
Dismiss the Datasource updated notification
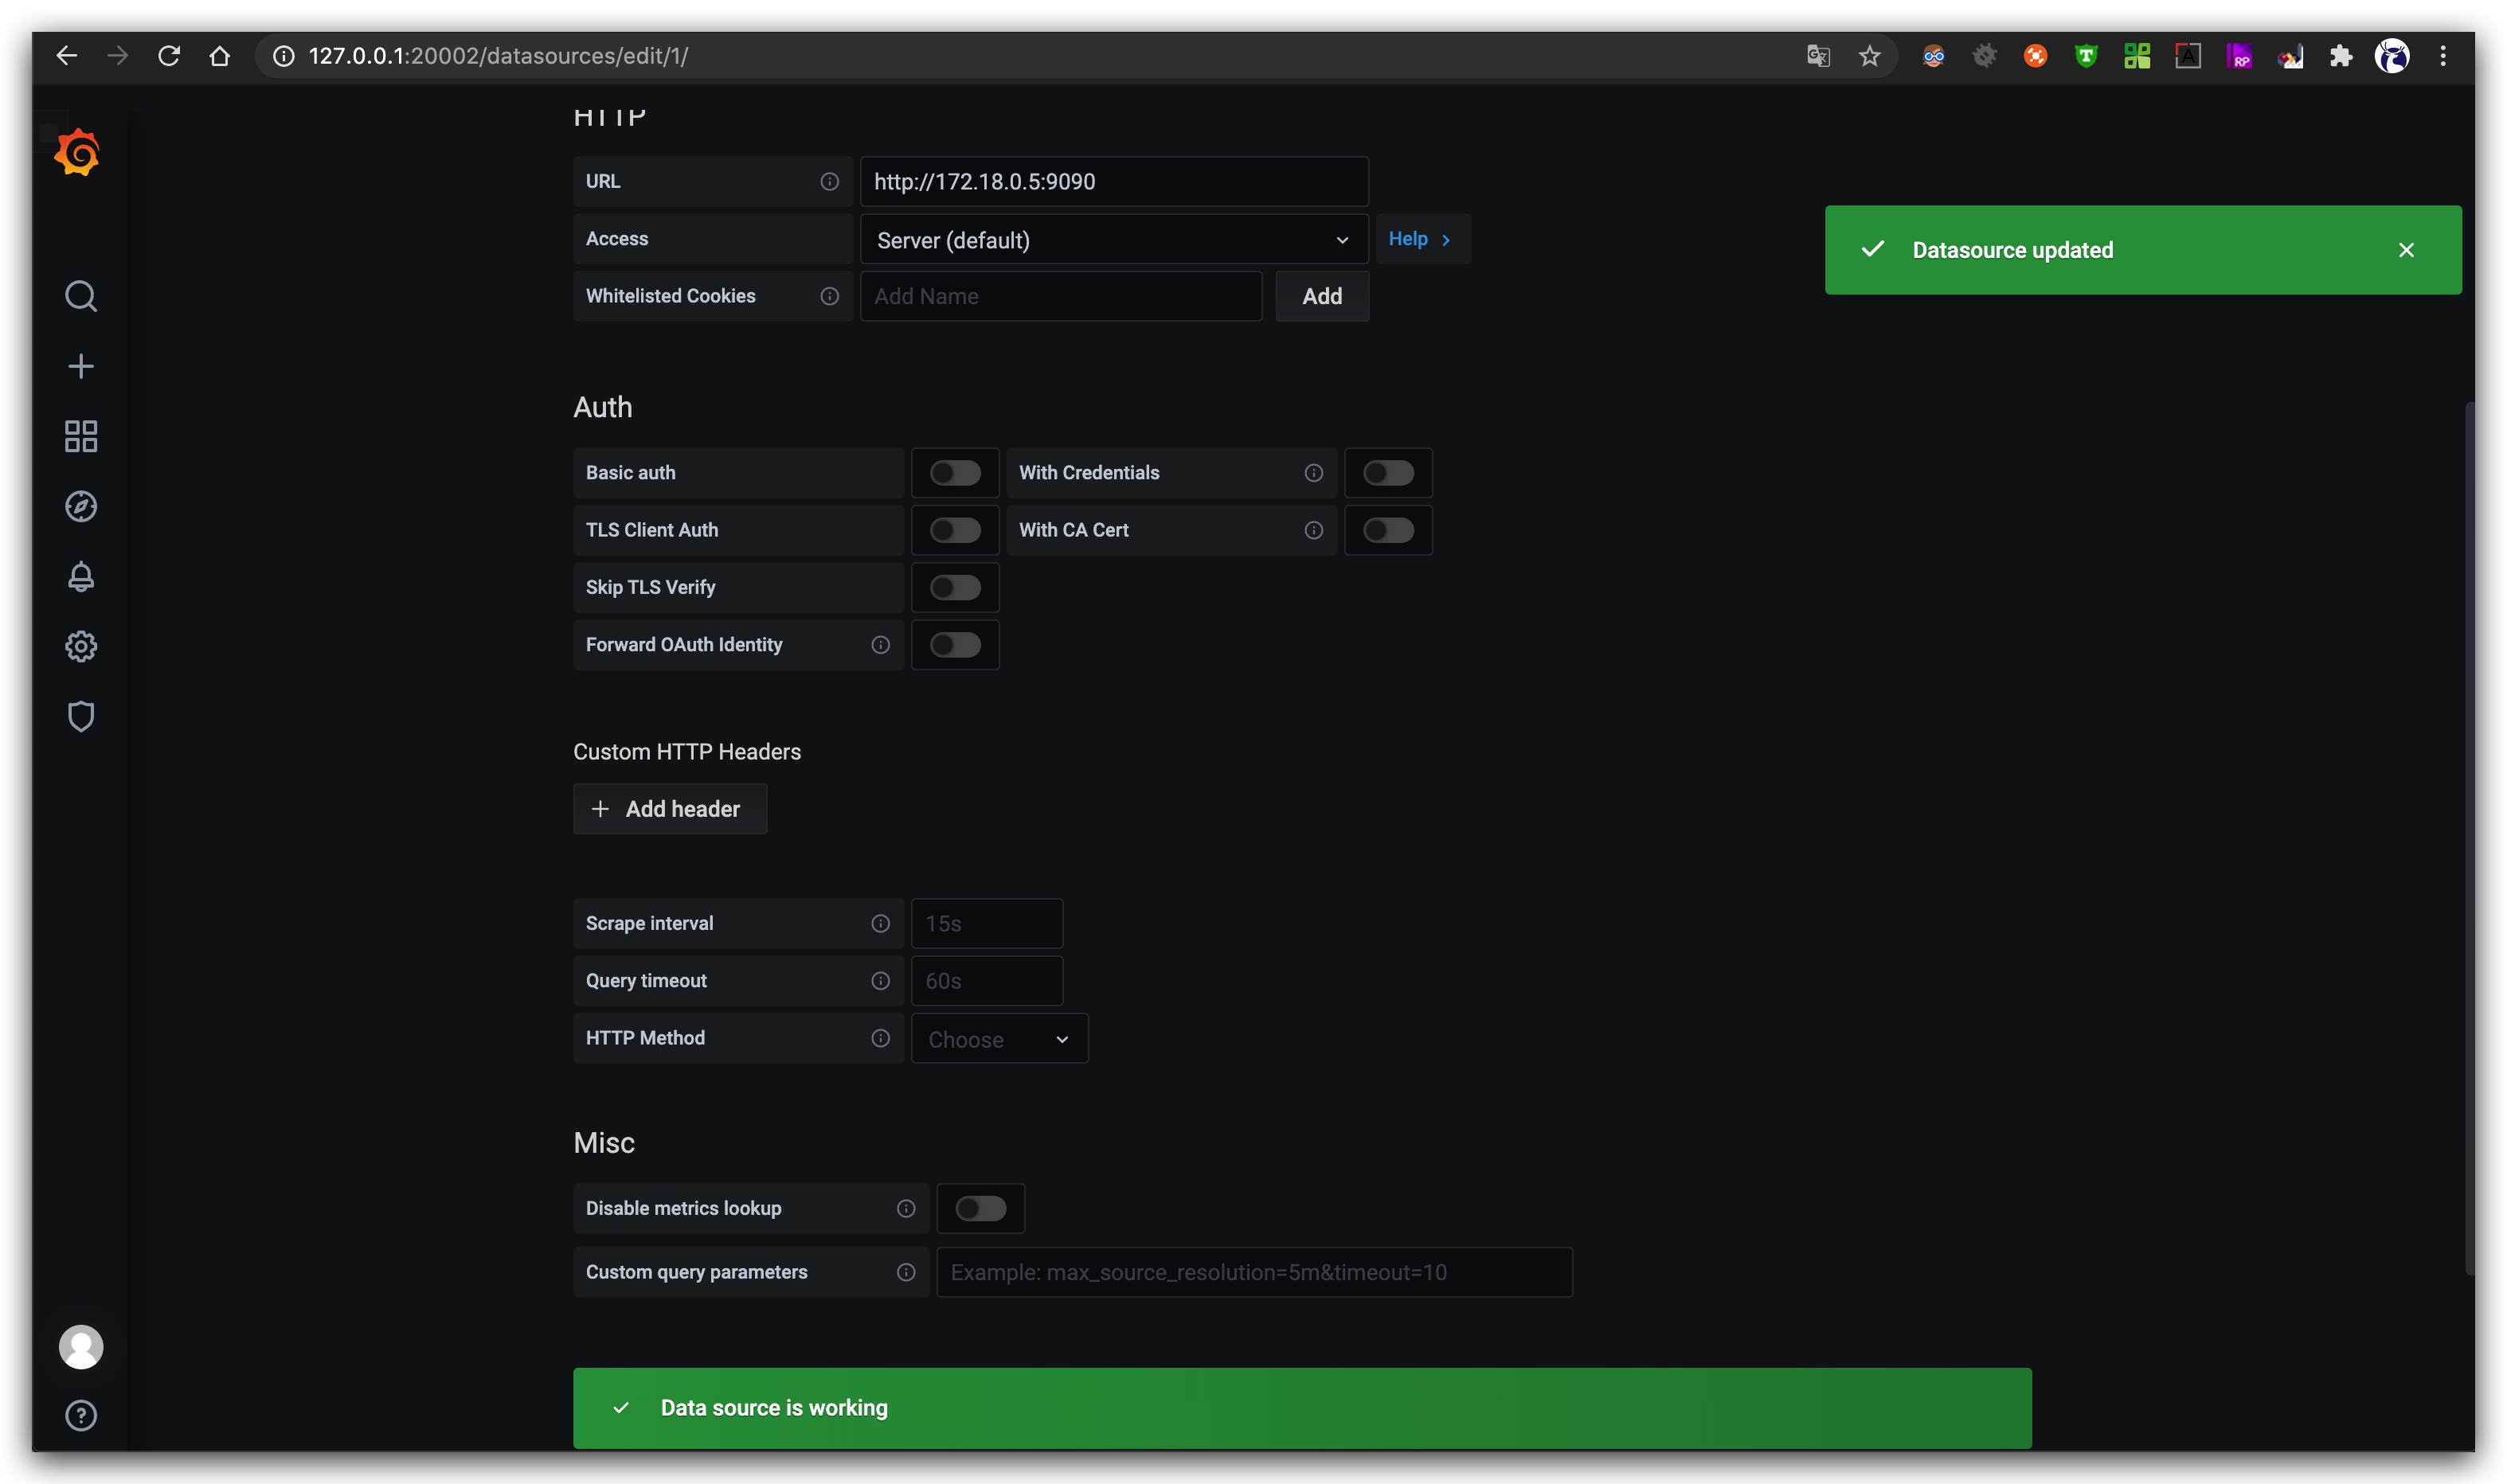pos(2405,250)
